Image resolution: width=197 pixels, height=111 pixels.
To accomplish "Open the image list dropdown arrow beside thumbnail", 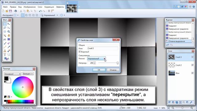I will pyautogui.click(x=79, y=7).
